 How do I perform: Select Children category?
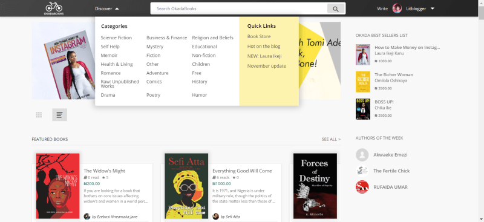click(201, 64)
